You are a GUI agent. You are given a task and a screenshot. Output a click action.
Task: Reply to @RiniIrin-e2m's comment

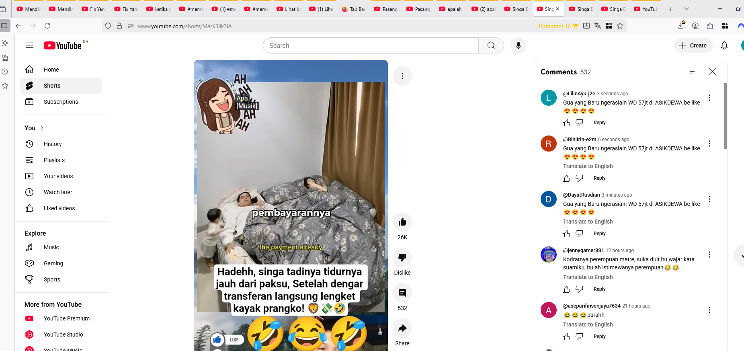[599, 178]
